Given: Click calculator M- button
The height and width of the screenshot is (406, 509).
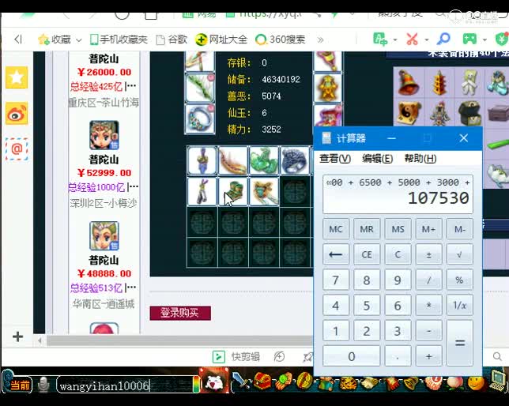Looking at the screenshot, I should [460, 229].
